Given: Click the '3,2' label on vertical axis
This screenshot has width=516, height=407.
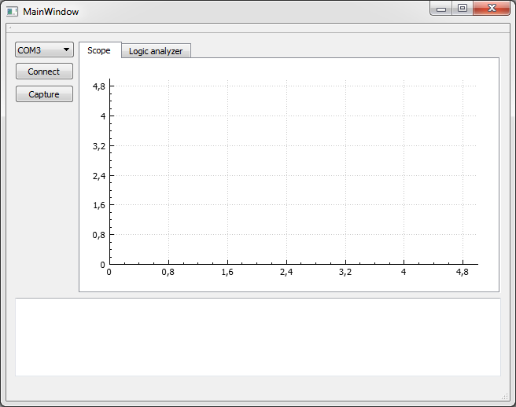Looking at the screenshot, I should (x=99, y=146).
